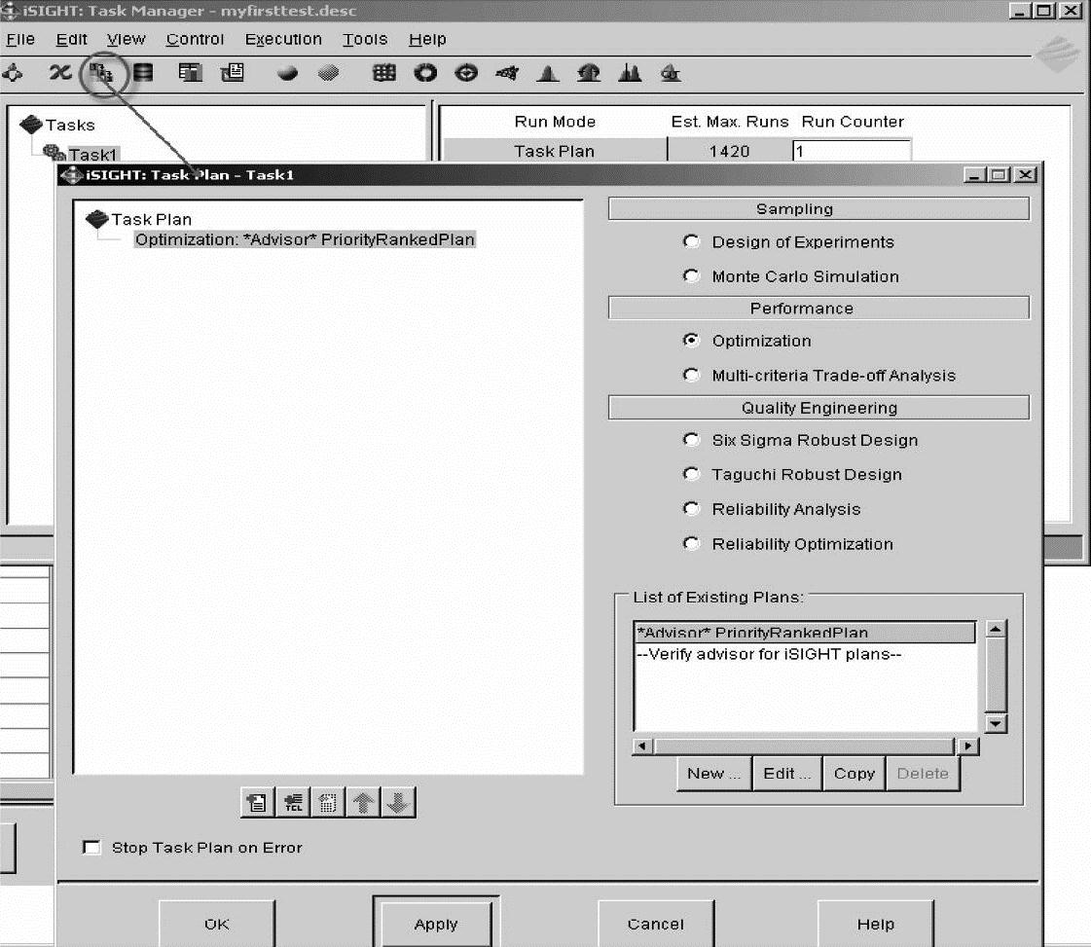Click the scatter-arrow toolbar icon
The width and height of the screenshot is (1091, 947).
(x=507, y=72)
